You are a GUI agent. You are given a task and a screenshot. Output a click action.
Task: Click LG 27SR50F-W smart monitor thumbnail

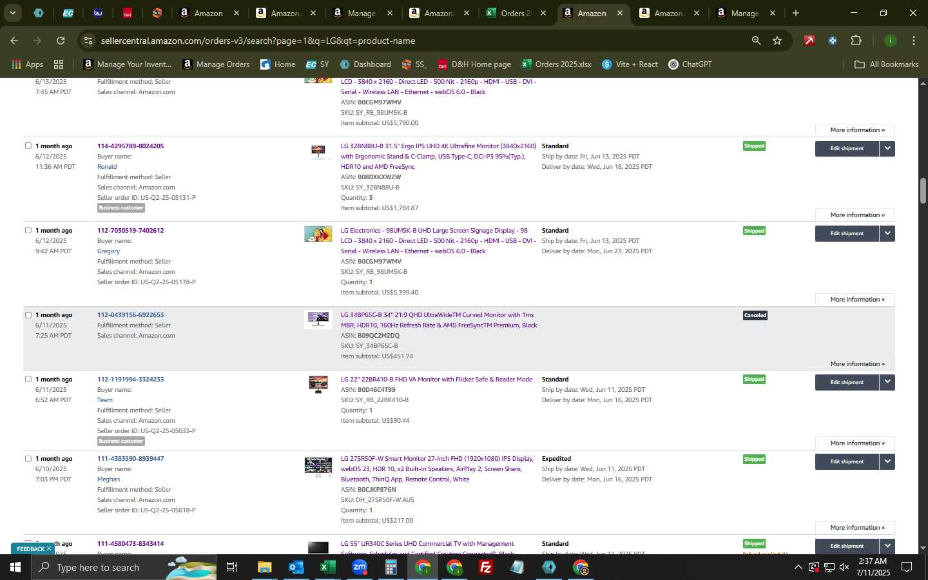tap(318, 467)
